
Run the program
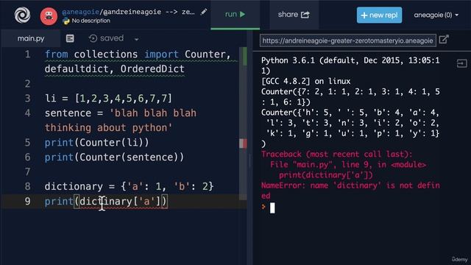pos(235,15)
